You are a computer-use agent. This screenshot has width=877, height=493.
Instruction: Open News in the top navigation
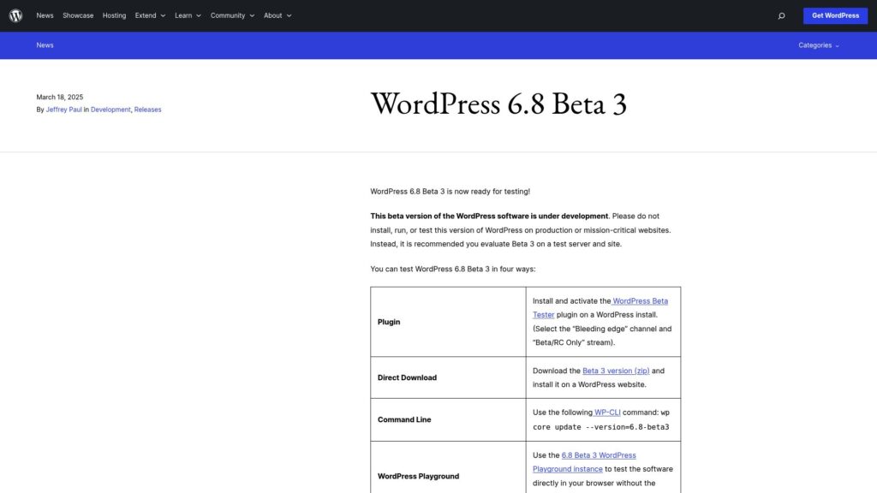pos(45,15)
